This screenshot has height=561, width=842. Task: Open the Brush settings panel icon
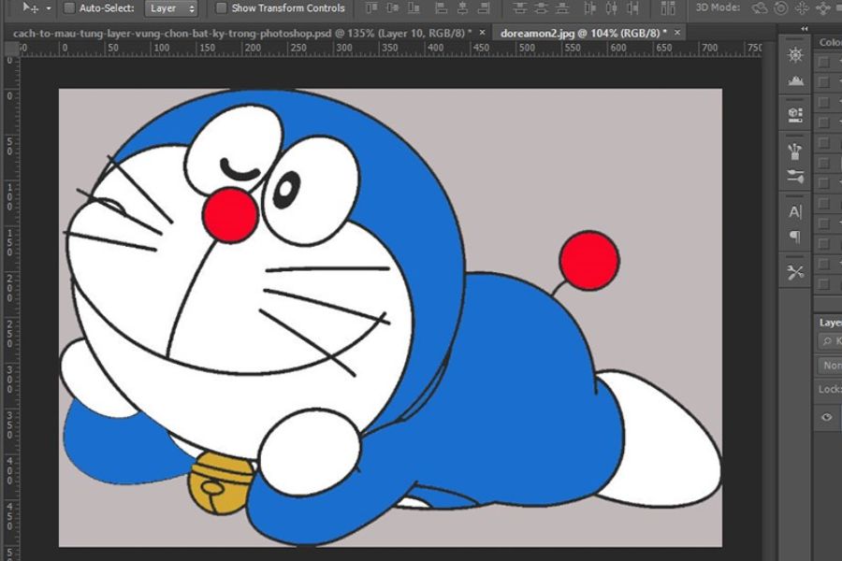tap(794, 176)
